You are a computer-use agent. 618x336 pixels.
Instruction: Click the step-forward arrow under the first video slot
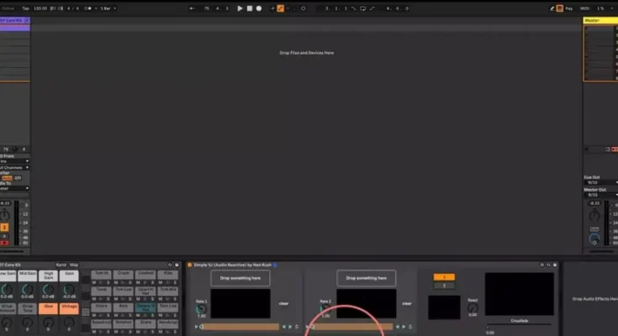(290, 327)
